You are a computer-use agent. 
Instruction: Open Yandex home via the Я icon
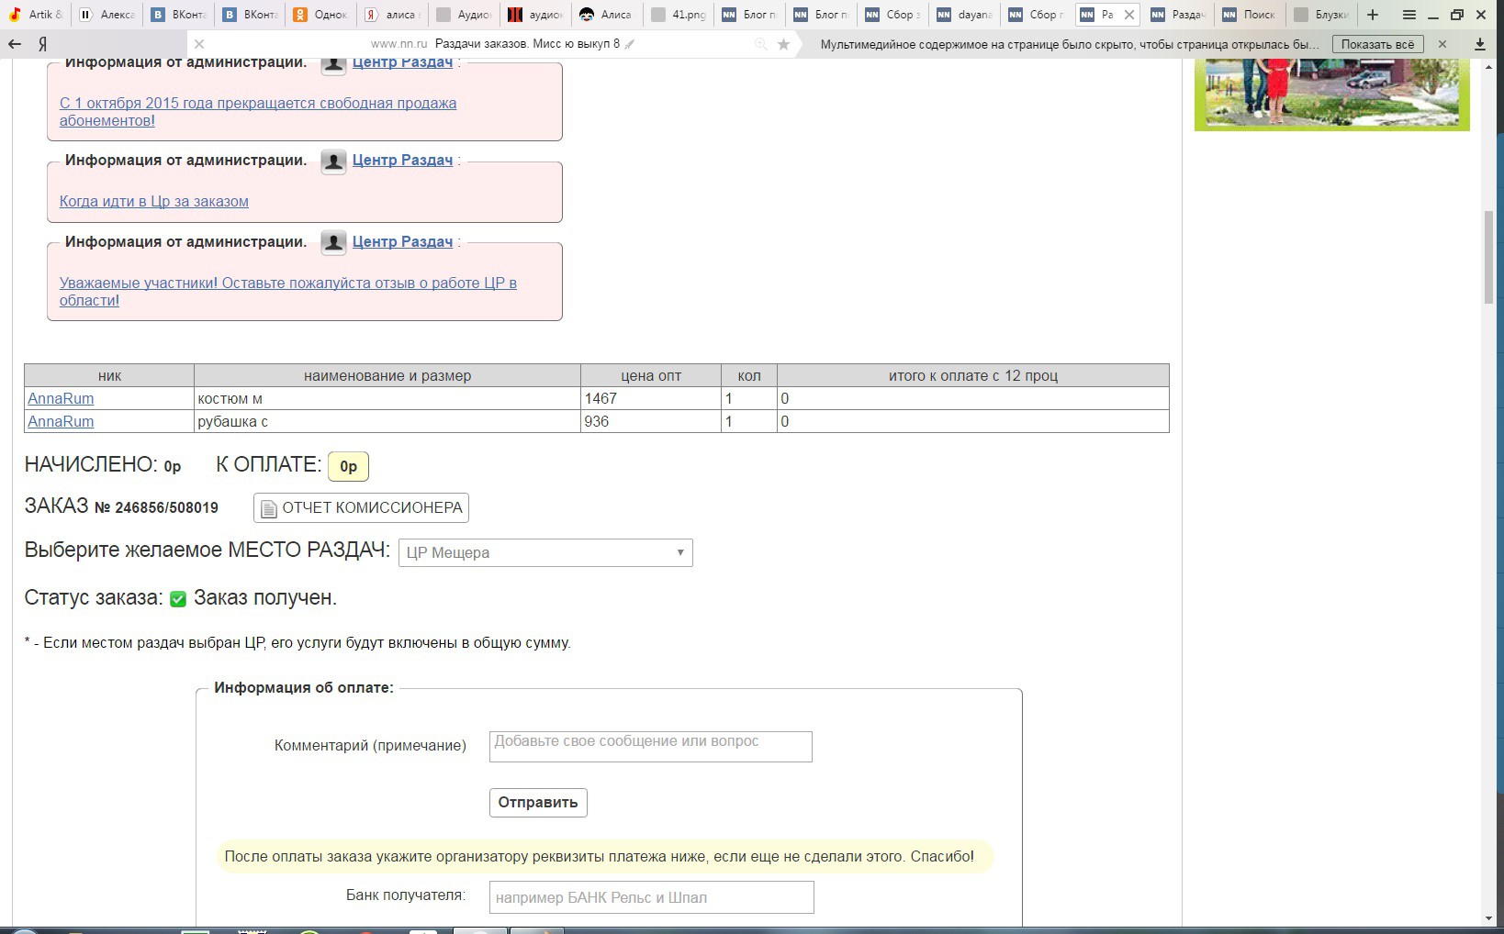click(x=43, y=44)
